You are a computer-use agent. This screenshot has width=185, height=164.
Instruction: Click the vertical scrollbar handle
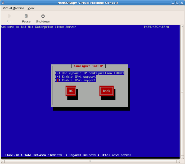pyautogui.click(x=182, y=92)
